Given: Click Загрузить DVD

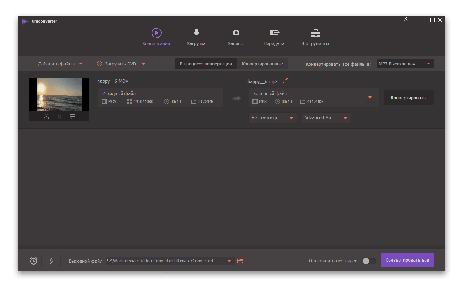Looking at the screenshot, I should (116, 64).
